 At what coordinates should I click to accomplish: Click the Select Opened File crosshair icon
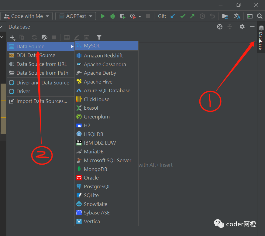220,27
